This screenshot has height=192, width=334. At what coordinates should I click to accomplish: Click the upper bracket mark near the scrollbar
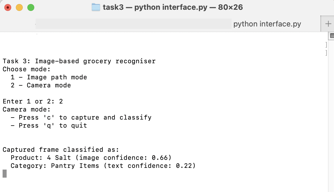point(326,45)
